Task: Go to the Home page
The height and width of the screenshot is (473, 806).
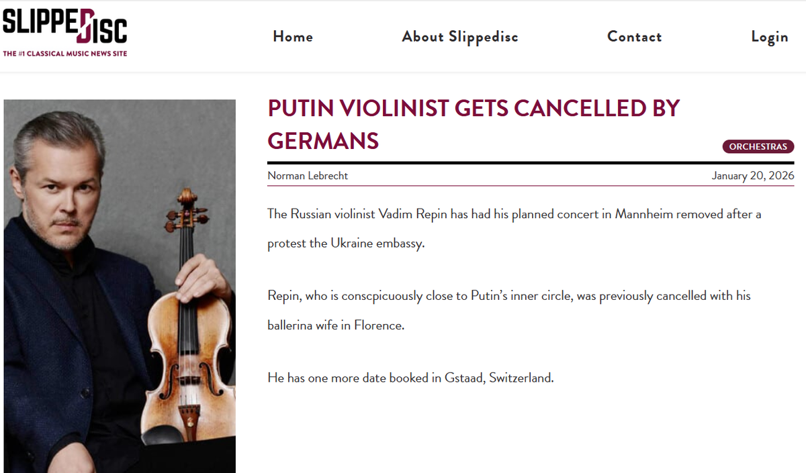Action: (x=293, y=37)
